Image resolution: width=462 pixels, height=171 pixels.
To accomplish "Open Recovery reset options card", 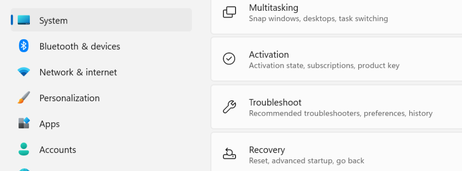I will point(337,152).
